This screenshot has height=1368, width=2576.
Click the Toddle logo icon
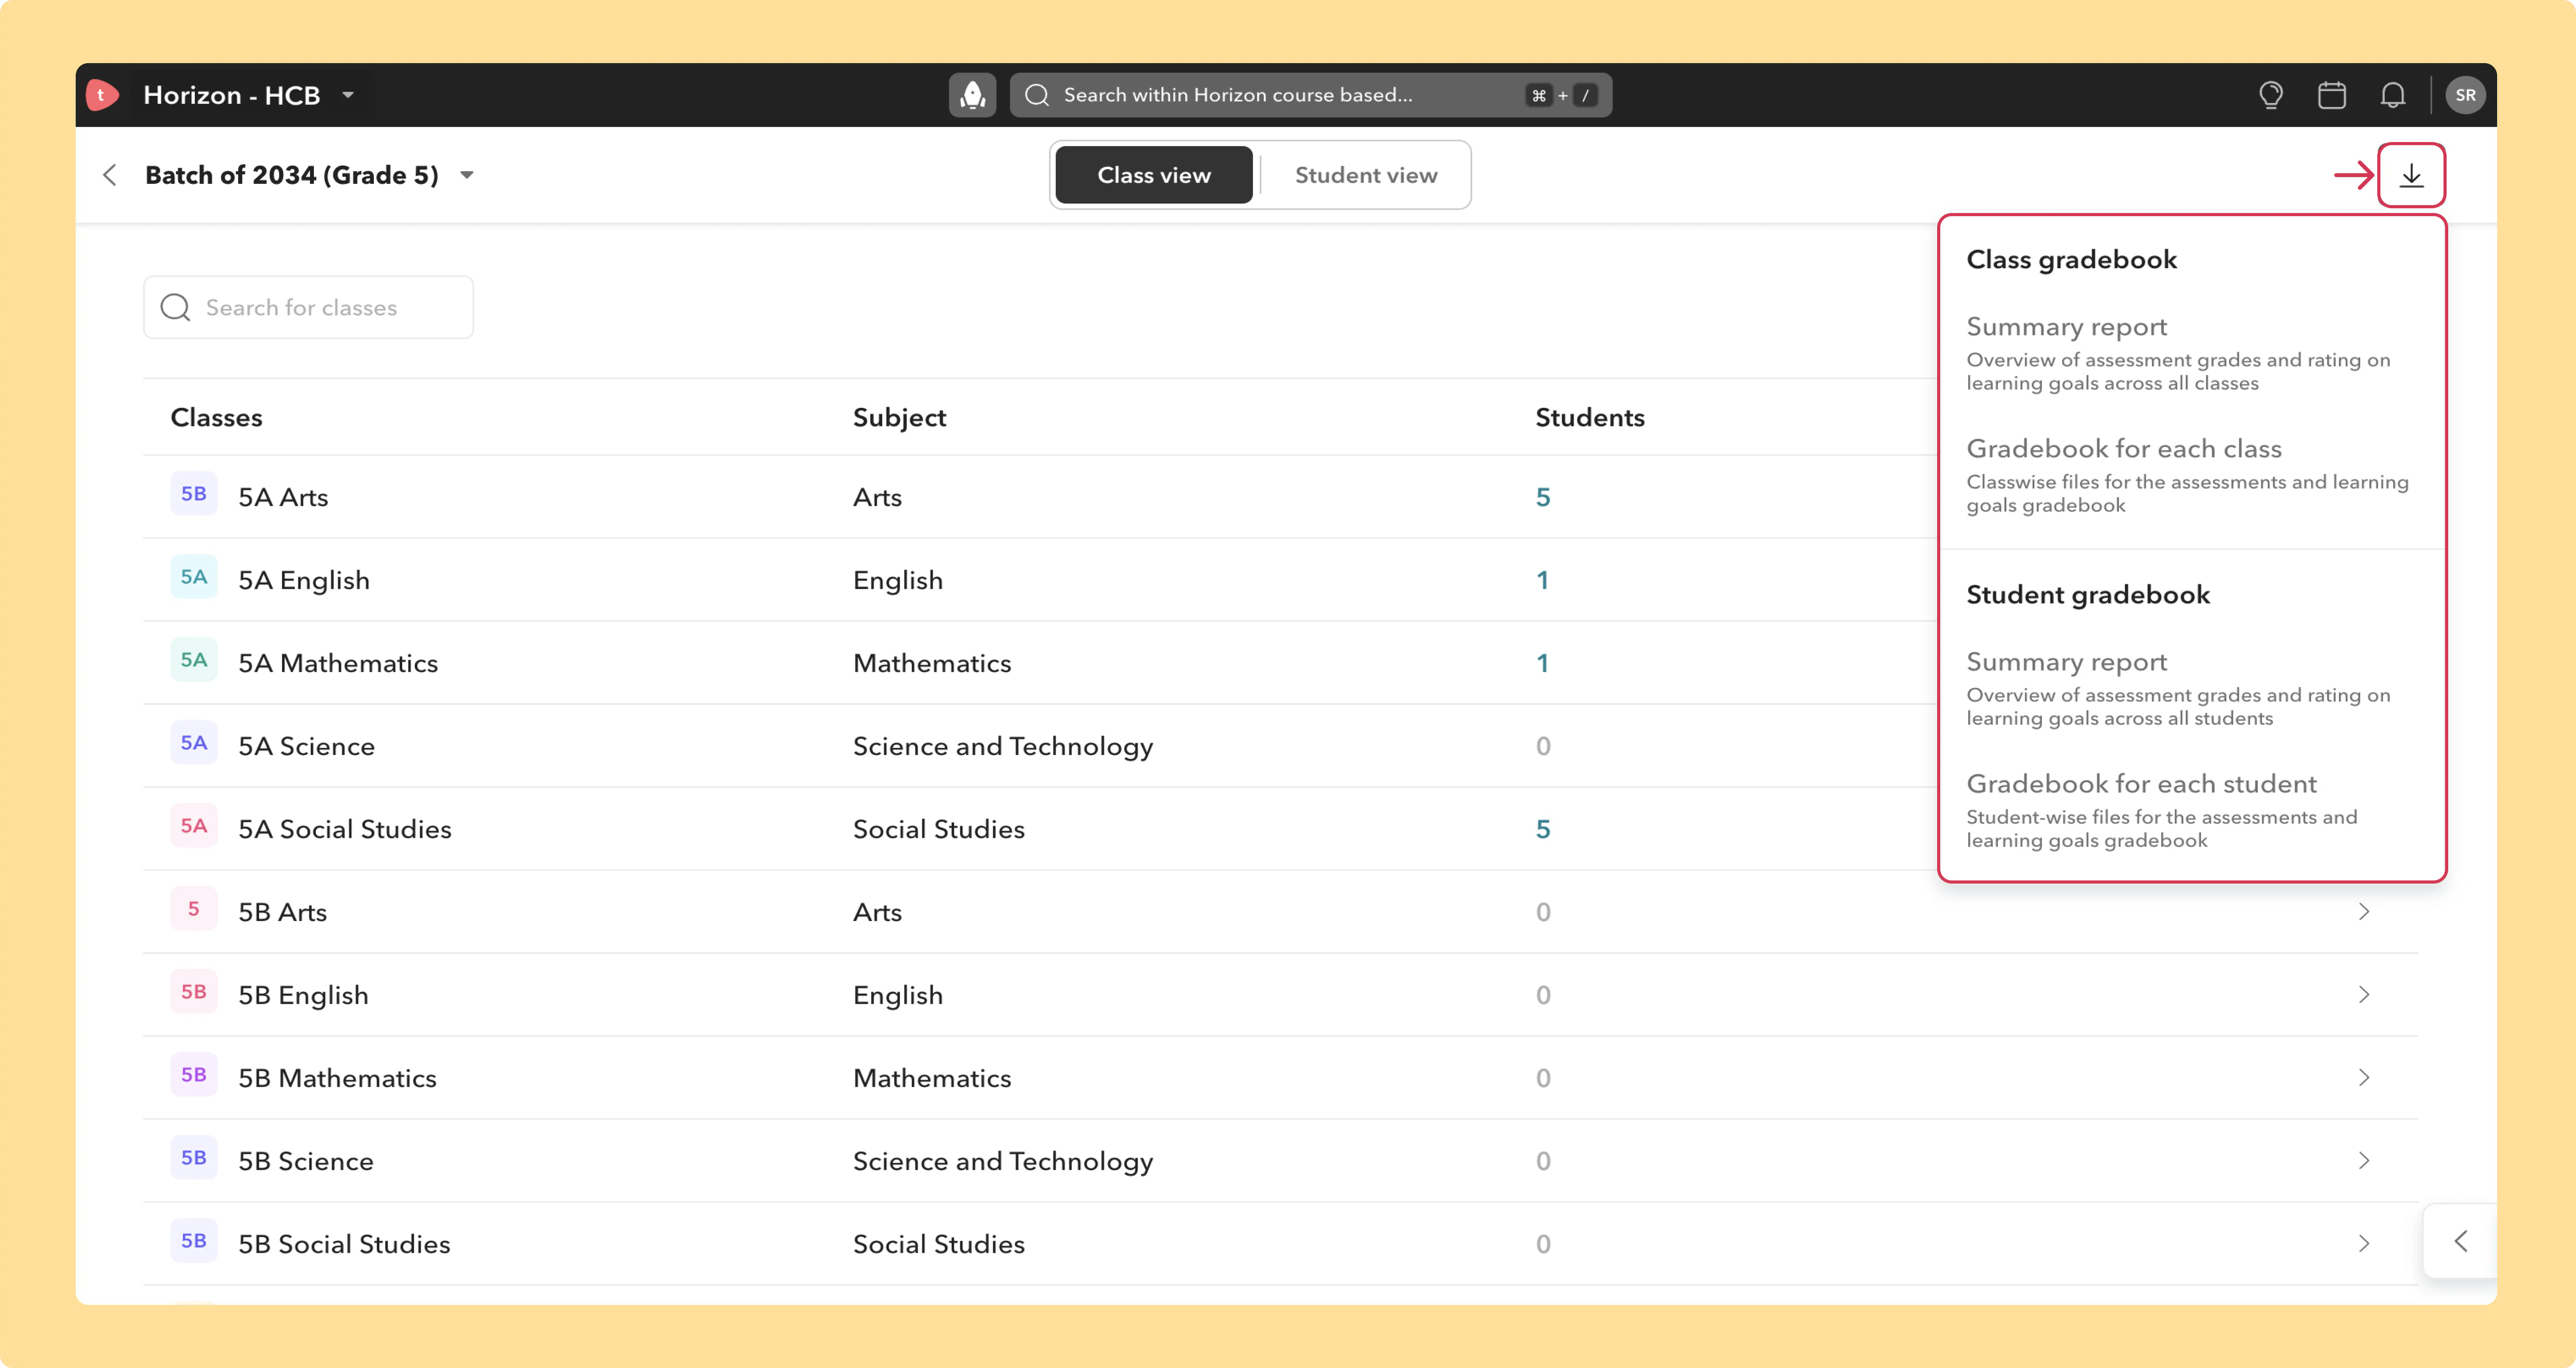(102, 95)
